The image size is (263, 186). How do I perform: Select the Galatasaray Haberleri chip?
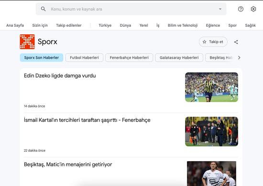tap(179, 58)
